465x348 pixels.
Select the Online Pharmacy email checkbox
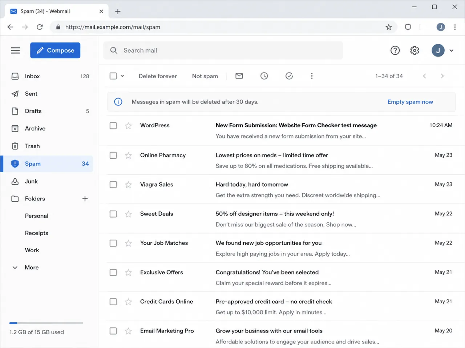click(113, 155)
